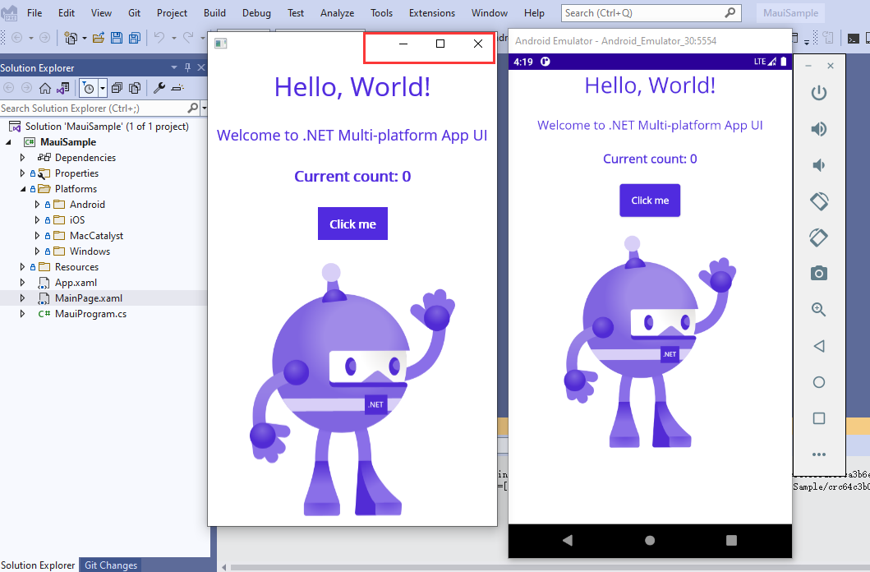Image resolution: width=870 pixels, height=572 pixels.
Task: Take an emulator screenshot with the camera icon
Action: click(x=819, y=273)
